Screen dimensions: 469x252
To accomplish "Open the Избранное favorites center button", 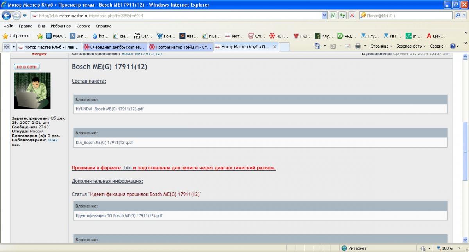I will click(16, 36).
